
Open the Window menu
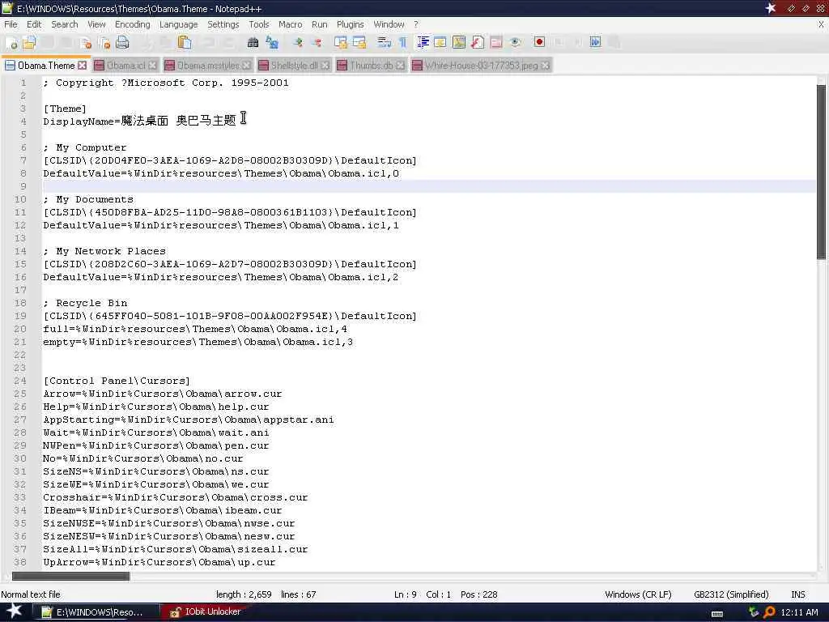389,24
